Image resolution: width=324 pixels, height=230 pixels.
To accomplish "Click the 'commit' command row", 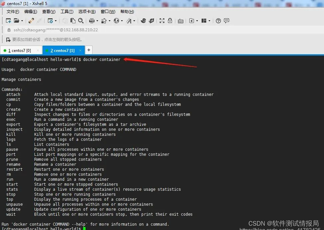I will point(73,100).
